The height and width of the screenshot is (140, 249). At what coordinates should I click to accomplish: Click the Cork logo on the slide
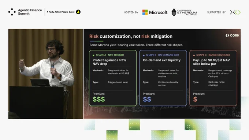click(x=232, y=35)
